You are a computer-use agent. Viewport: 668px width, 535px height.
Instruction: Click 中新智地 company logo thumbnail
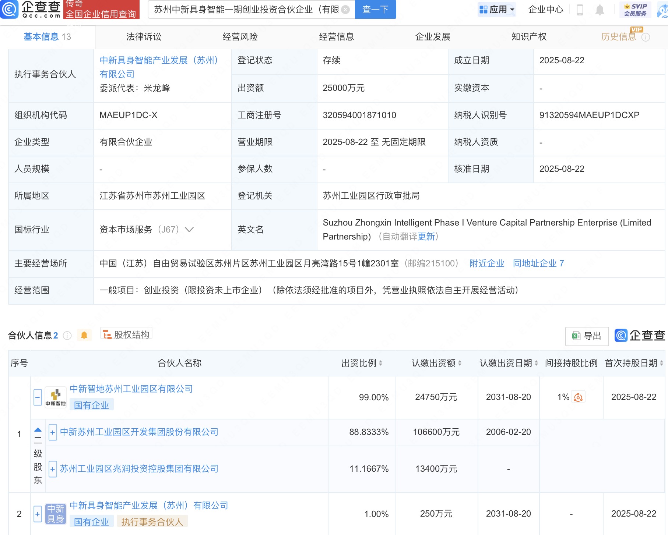click(x=56, y=397)
